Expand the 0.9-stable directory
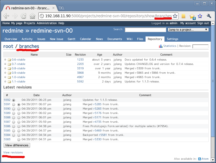 (x=5, y=73)
